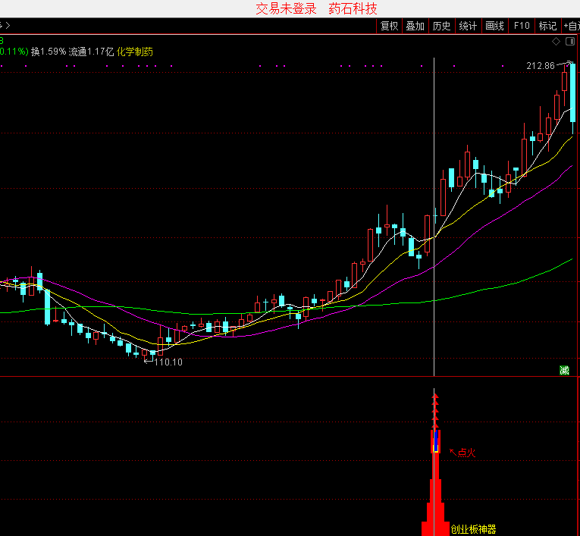Screen dimensions: 580x536
Task: Click the 创业板神器 indicator label
Action: (473, 529)
